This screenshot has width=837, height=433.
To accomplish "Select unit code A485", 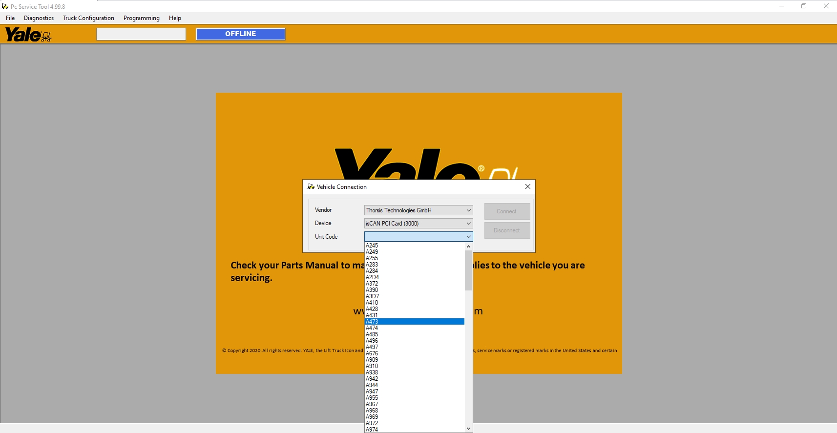I will pyautogui.click(x=415, y=334).
